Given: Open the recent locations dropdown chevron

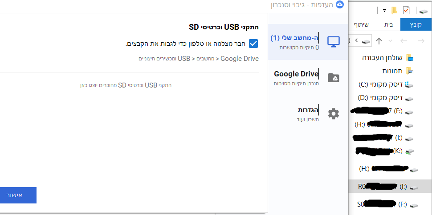Looking at the screenshot, I should 391,41.
